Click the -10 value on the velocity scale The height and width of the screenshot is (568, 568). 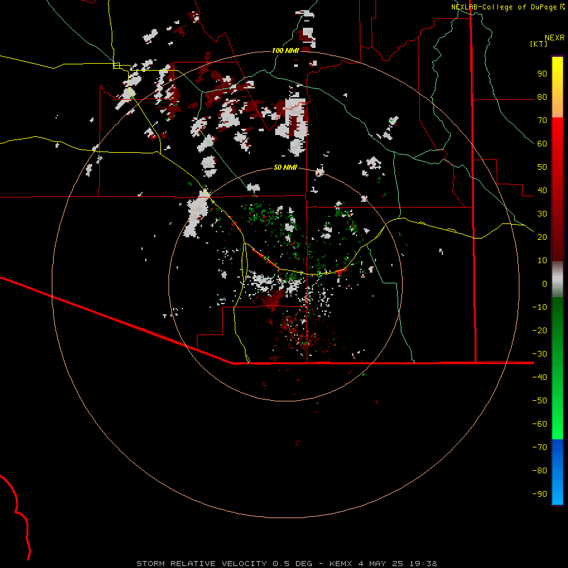click(x=540, y=307)
